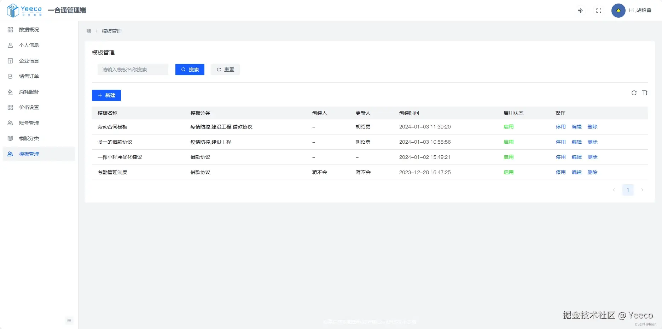Click the 搜索 search button
Image resolution: width=662 pixels, height=329 pixels.
tap(190, 70)
